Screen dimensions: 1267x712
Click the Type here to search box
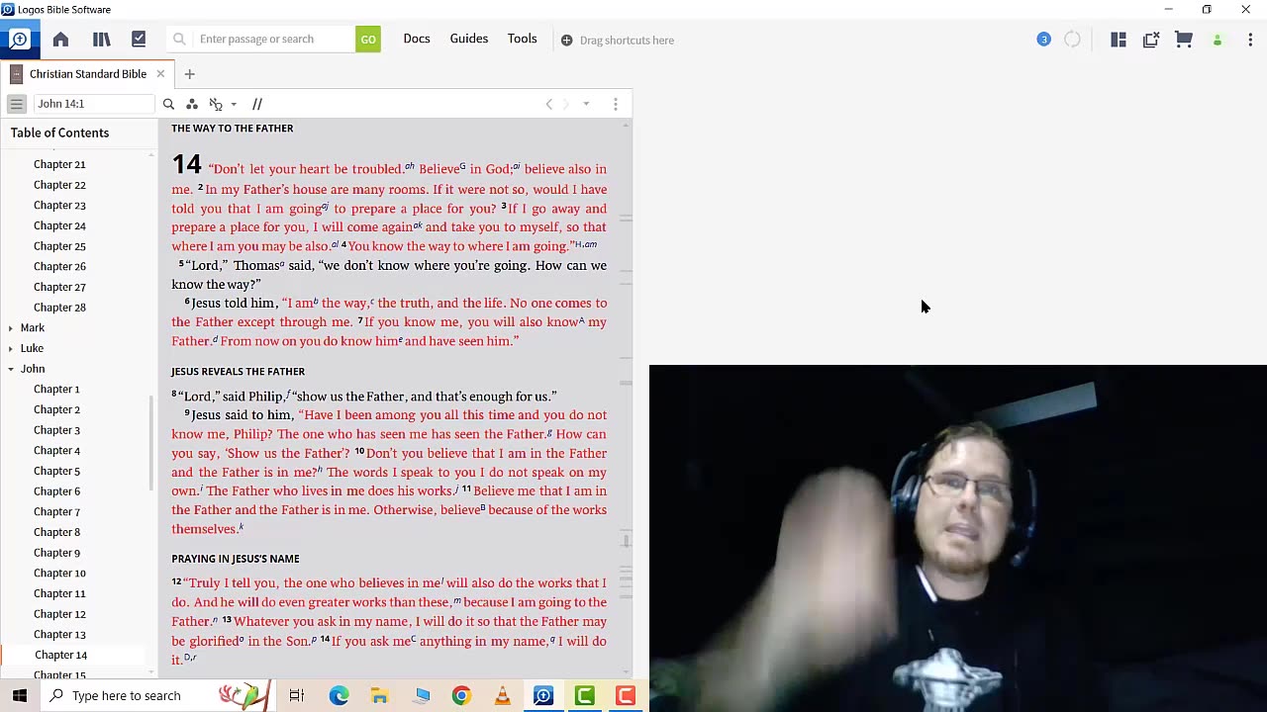click(x=158, y=696)
